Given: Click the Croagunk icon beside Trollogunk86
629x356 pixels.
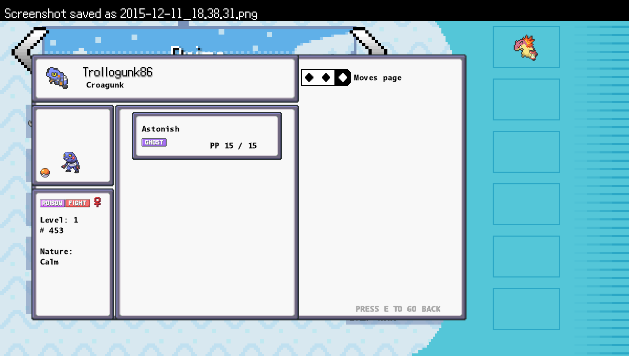Looking at the screenshot, I should point(57,77).
